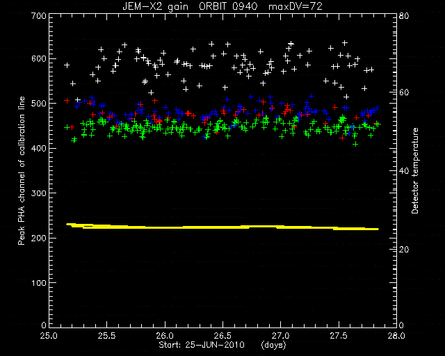The width and height of the screenshot is (445, 356).
Task: Click the 40 tick label on right axis
Action: [x=403, y=171]
